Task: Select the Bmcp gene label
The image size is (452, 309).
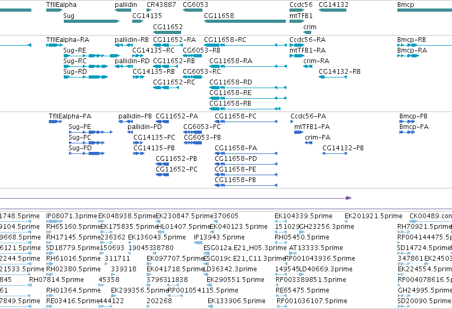Action: point(406,5)
